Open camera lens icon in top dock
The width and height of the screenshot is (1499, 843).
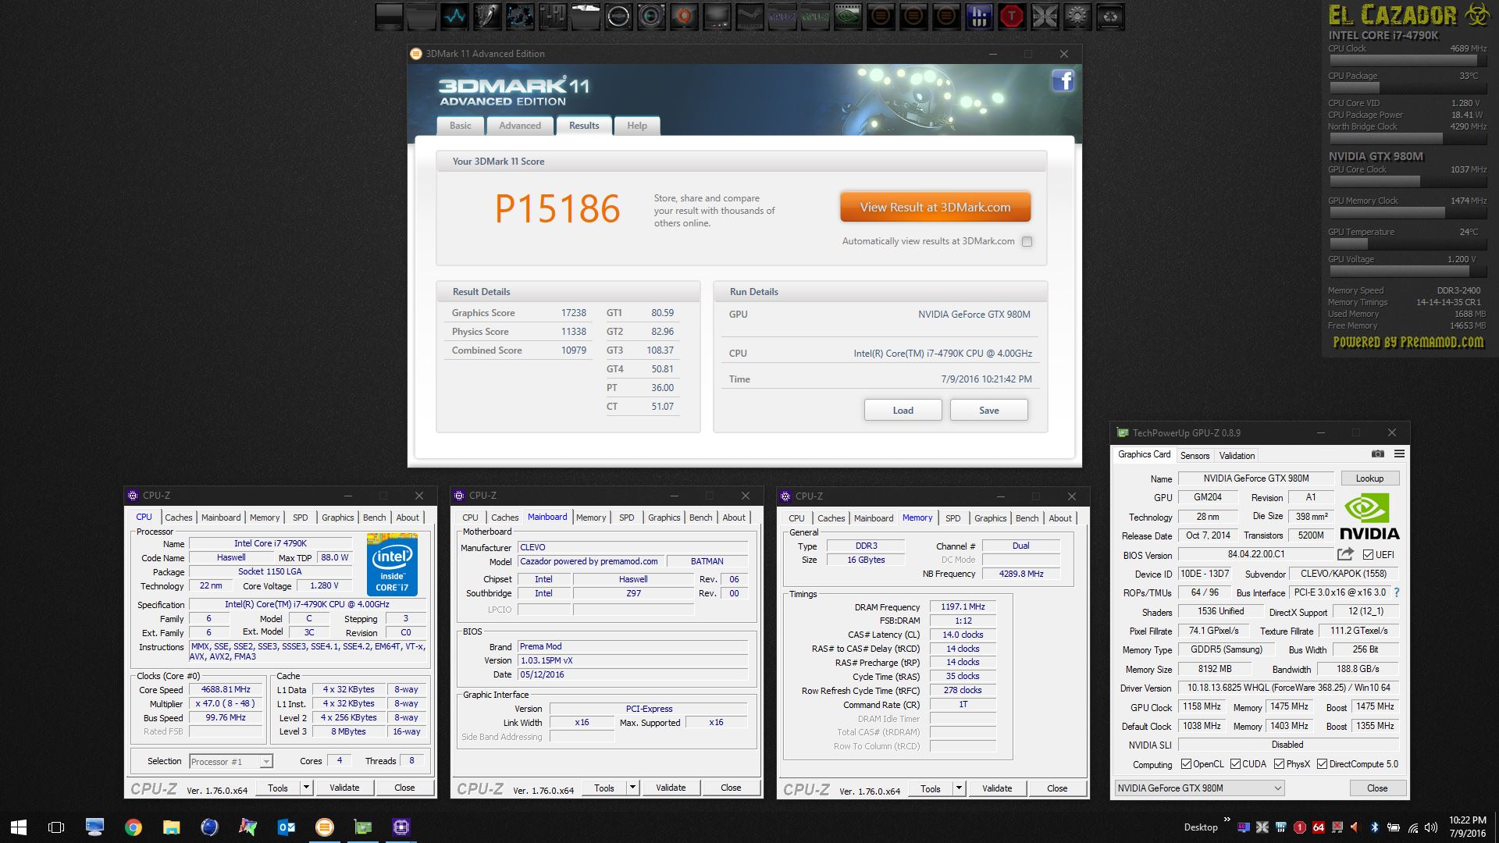[651, 16]
